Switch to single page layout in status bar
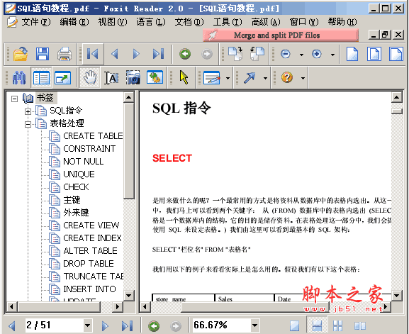Screen dimensions: 409x334 tap(294, 325)
